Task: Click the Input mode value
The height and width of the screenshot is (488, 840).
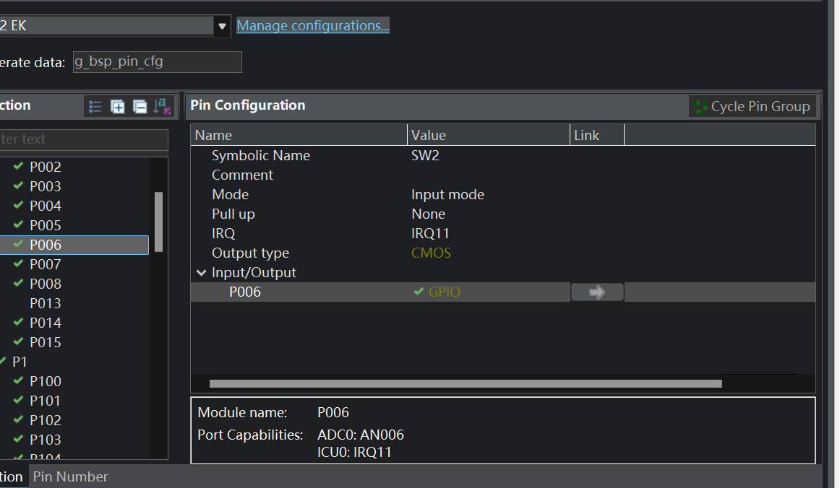Action: pos(448,195)
